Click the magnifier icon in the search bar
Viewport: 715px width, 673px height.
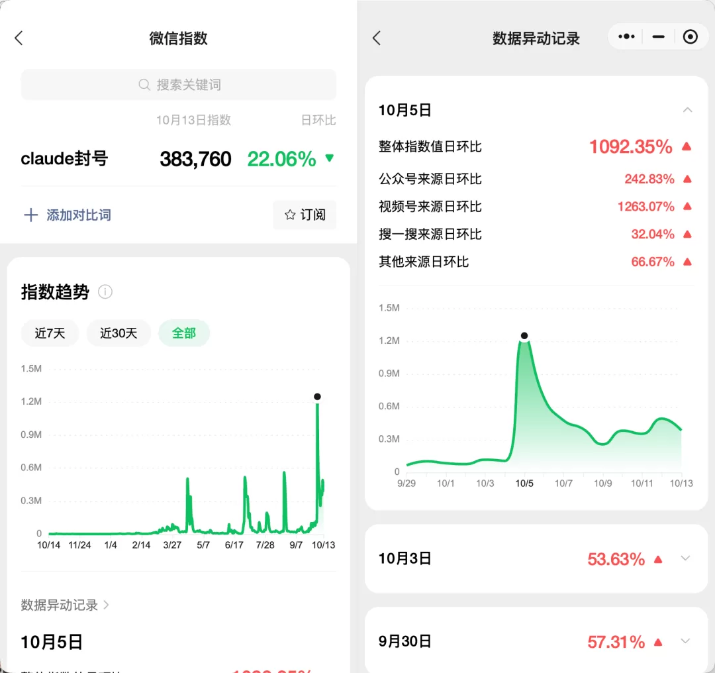pyautogui.click(x=144, y=85)
